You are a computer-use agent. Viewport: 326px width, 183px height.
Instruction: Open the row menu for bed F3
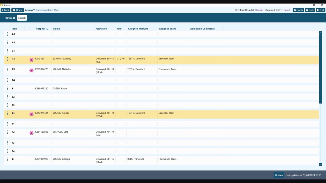(7, 143)
